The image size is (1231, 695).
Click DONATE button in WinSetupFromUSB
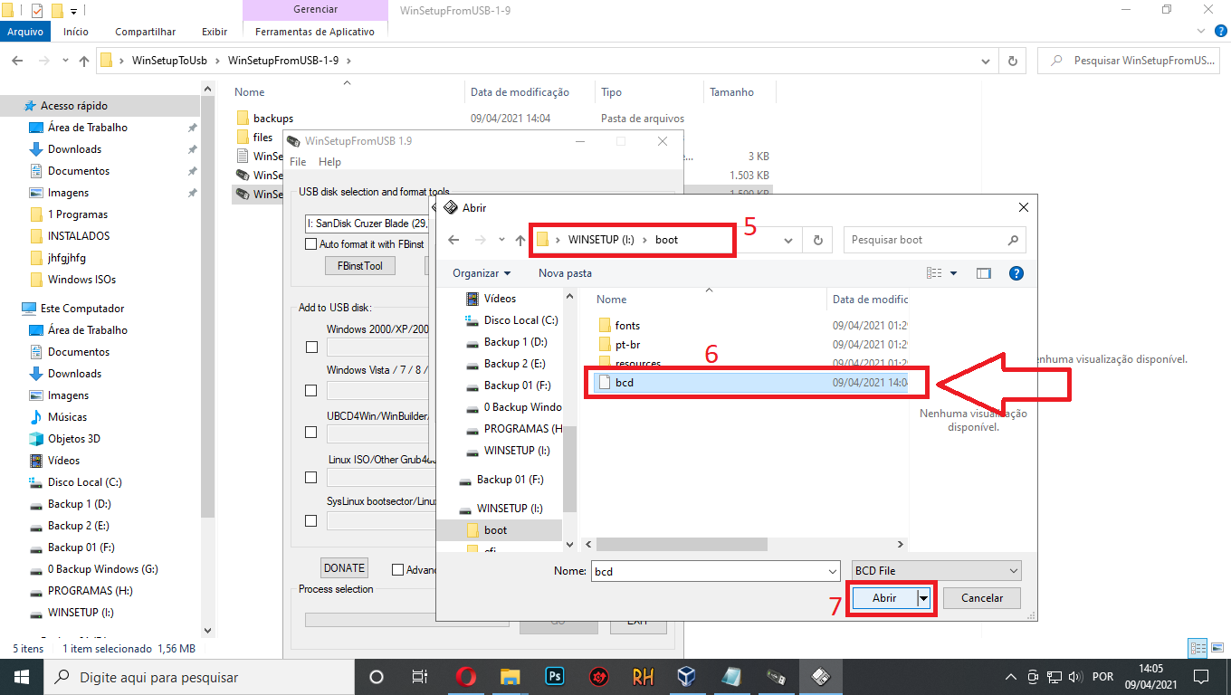tap(344, 568)
